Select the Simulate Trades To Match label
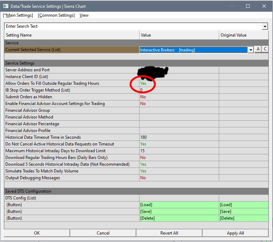Image resolution: width=273 pixels, height=242 pixels. pos(42,171)
